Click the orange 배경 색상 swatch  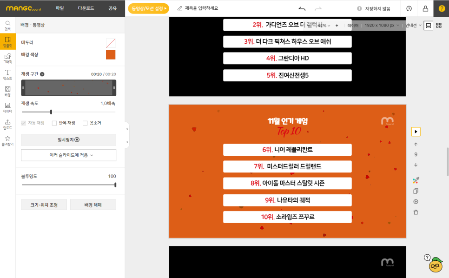111,55
